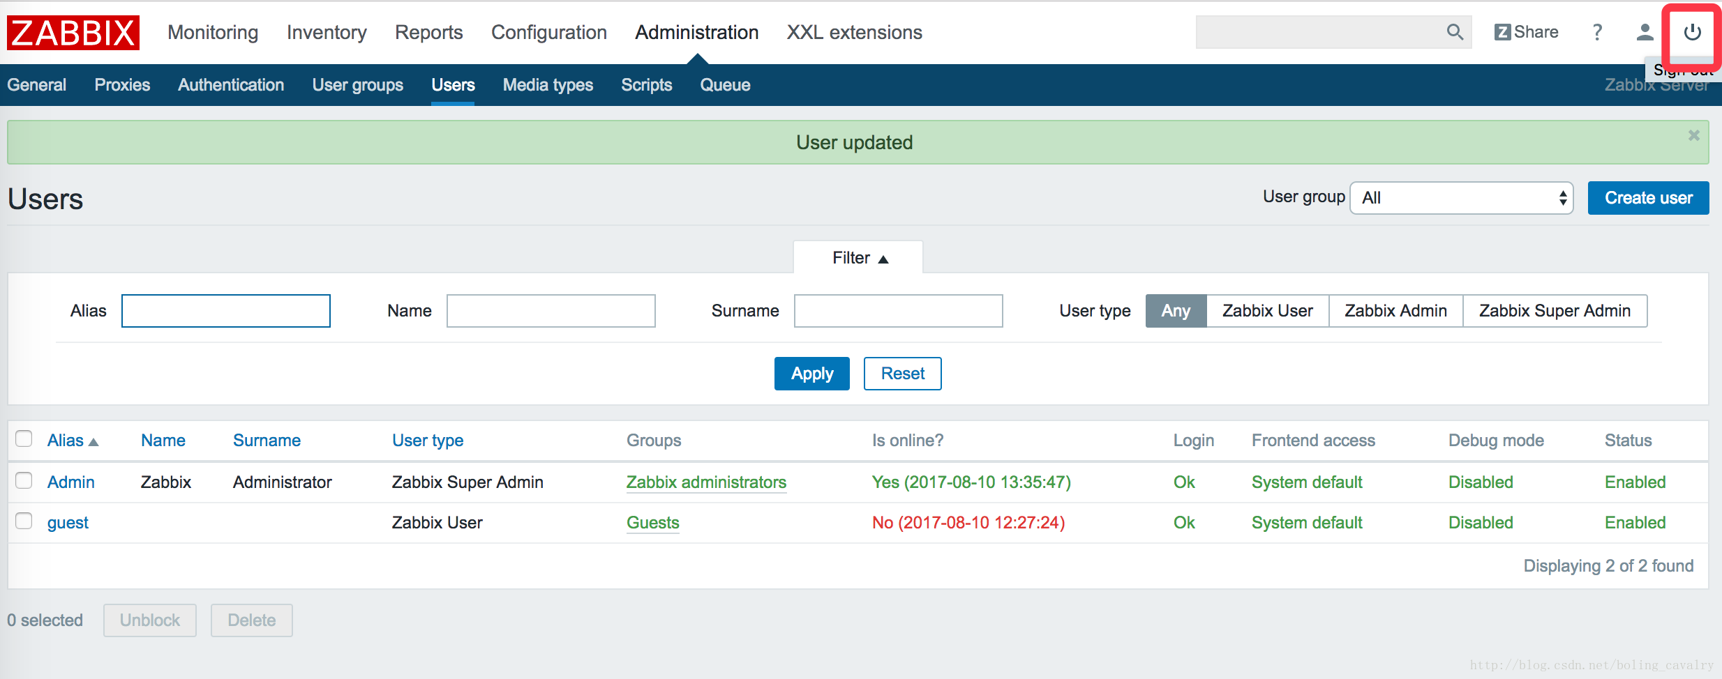Open the Zabbix Share link

pyautogui.click(x=1527, y=32)
